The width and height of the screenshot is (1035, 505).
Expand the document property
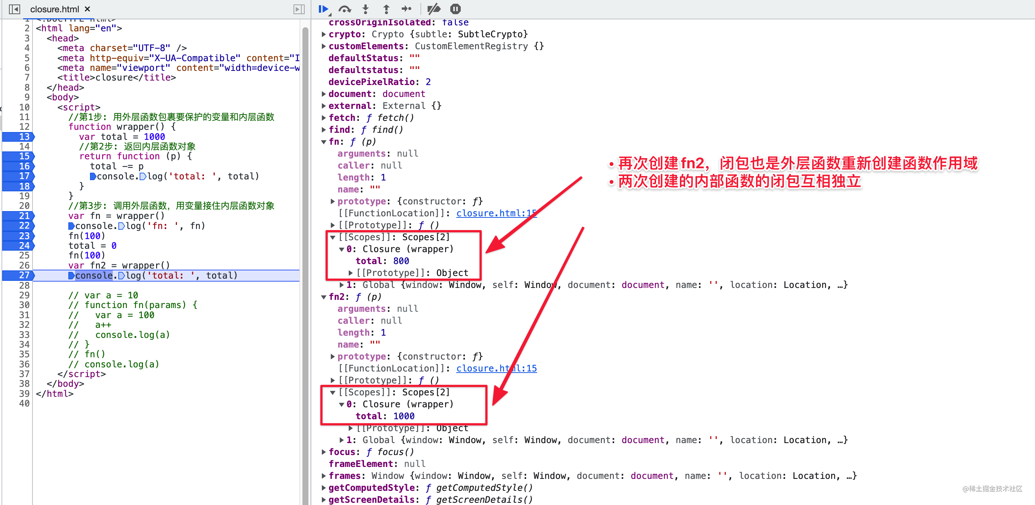click(x=324, y=94)
